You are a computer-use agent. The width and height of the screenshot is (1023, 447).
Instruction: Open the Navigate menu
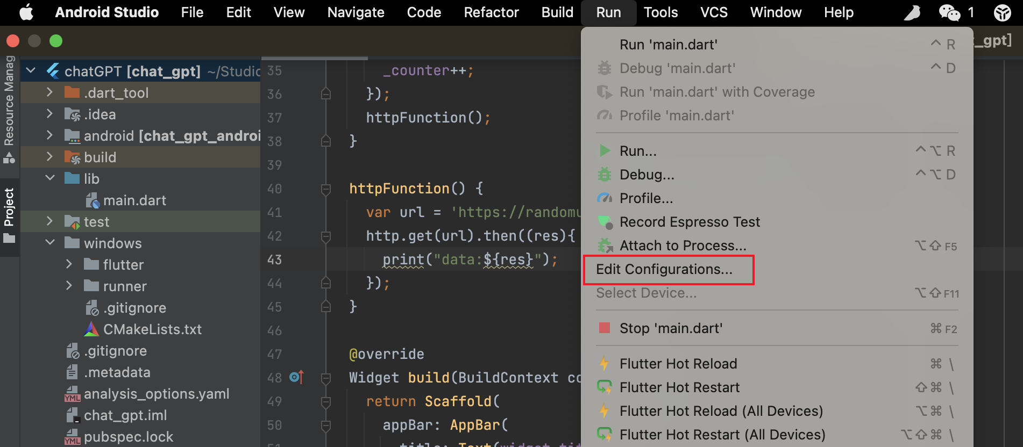pyautogui.click(x=356, y=12)
